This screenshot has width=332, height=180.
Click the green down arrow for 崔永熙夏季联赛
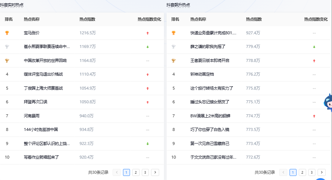tap(148, 47)
